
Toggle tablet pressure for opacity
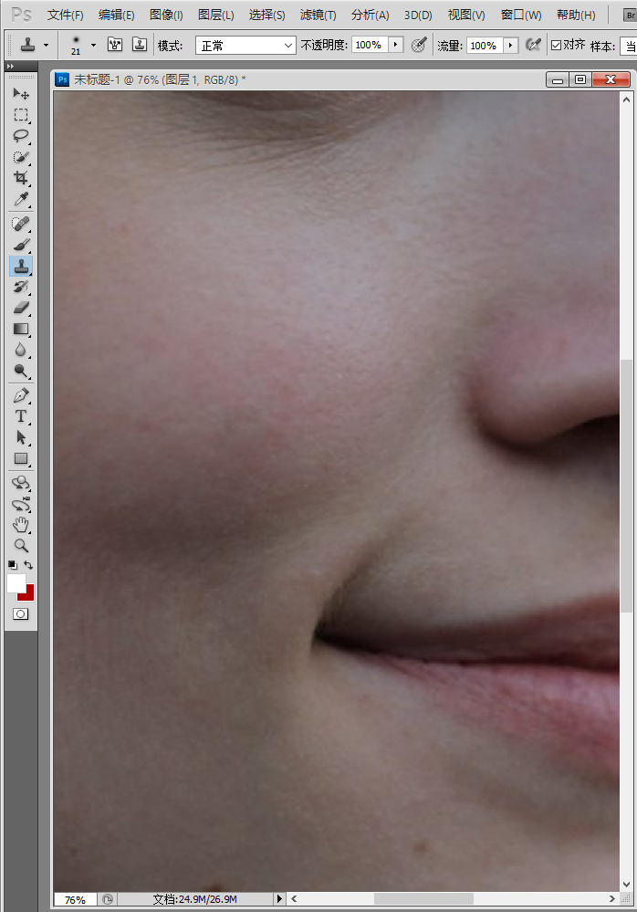[x=419, y=45]
